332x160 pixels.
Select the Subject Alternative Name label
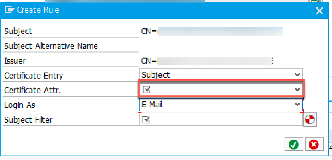click(x=51, y=46)
